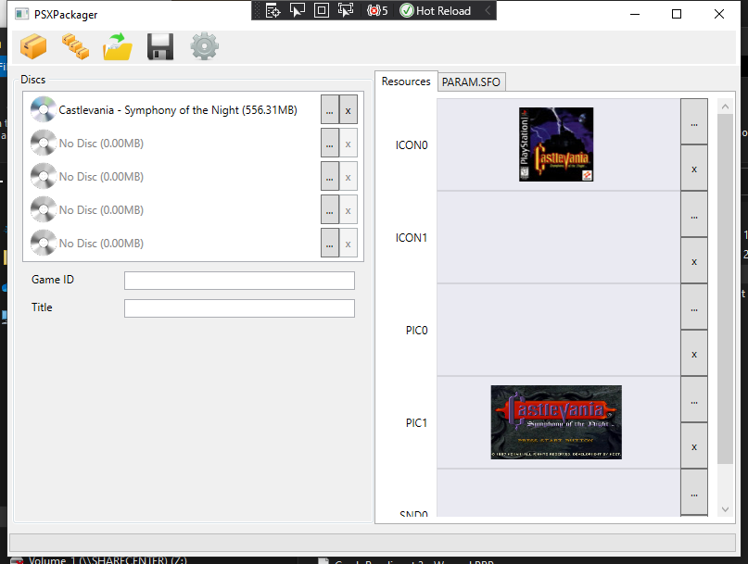Image resolution: width=748 pixels, height=564 pixels.
Task: Click the batch packages toolbar icon
Action: pyautogui.click(x=75, y=46)
